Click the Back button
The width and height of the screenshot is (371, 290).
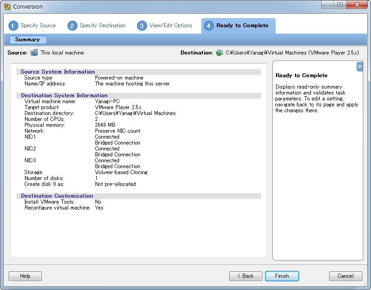pyautogui.click(x=246, y=276)
